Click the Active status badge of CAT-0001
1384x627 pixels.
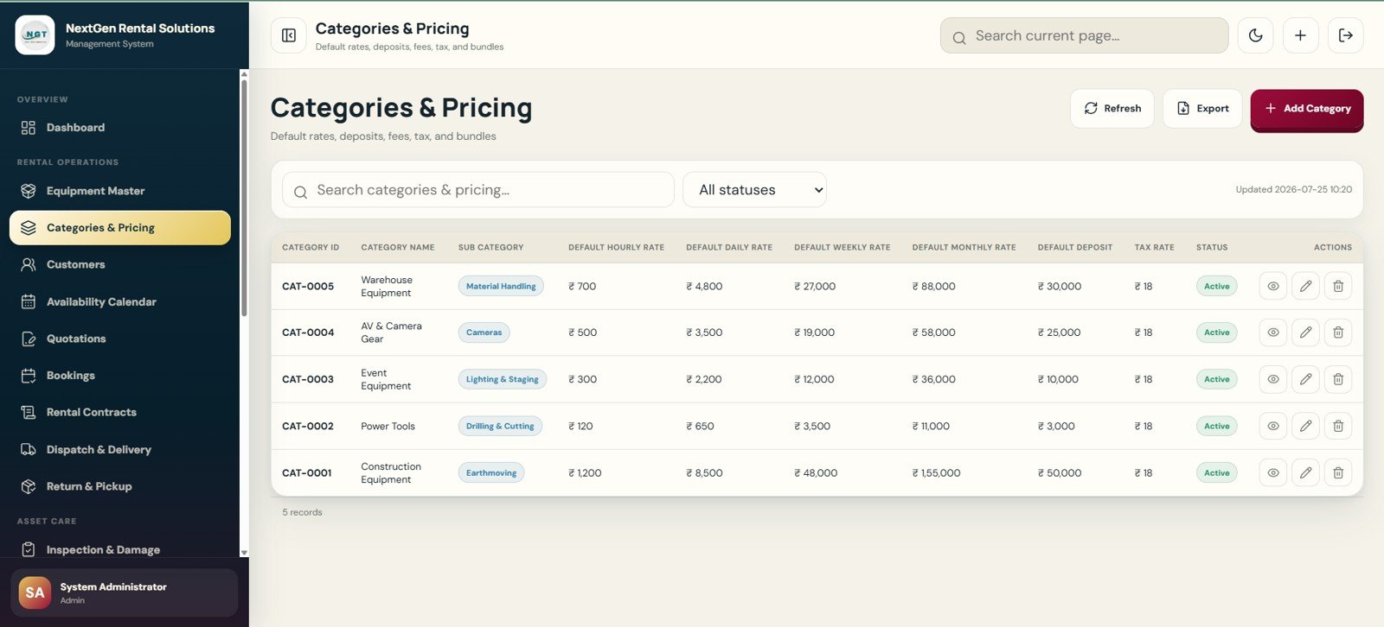1217,472
